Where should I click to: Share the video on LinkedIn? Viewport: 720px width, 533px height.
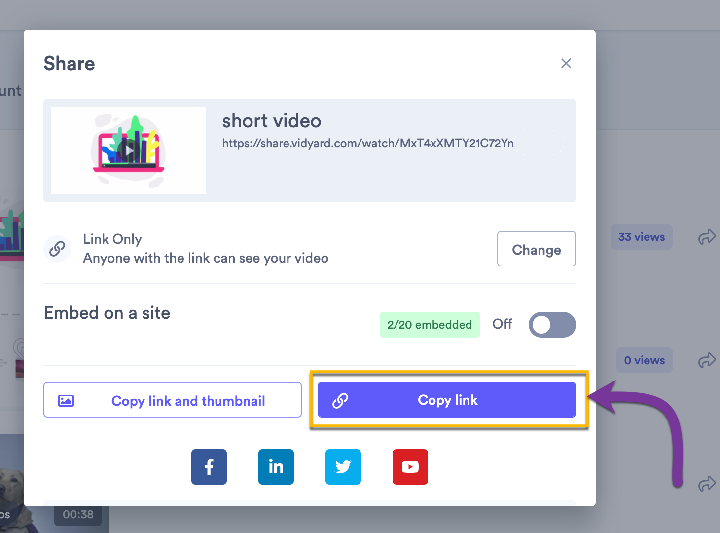coord(276,467)
